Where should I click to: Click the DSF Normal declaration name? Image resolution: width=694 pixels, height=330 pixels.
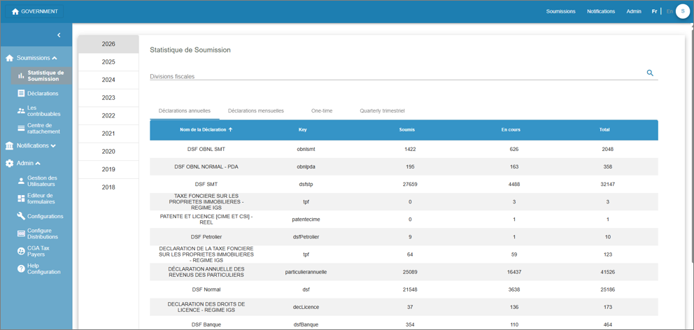206,289
